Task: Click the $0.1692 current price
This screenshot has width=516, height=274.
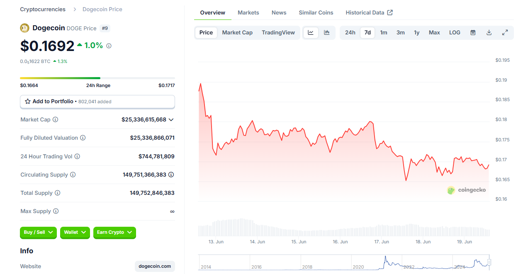Action: (x=47, y=46)
